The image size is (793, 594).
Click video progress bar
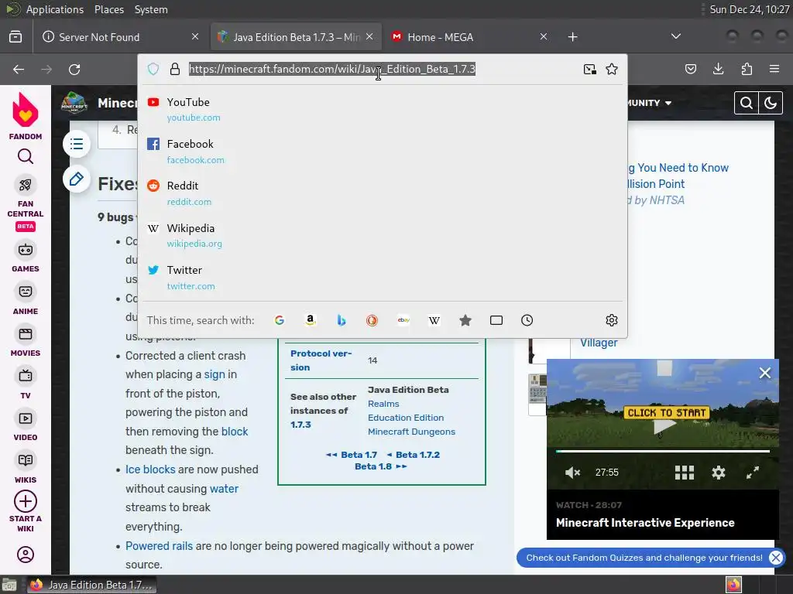[663, 451]
